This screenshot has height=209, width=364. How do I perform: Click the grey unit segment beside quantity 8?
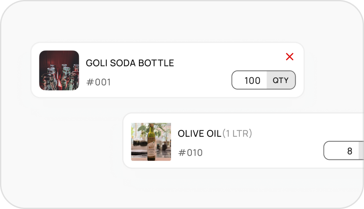(x=361, y=151)
